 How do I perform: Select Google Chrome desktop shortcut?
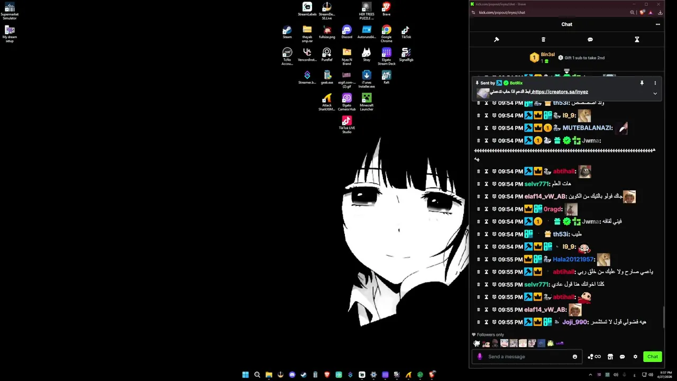click(386, 34)
